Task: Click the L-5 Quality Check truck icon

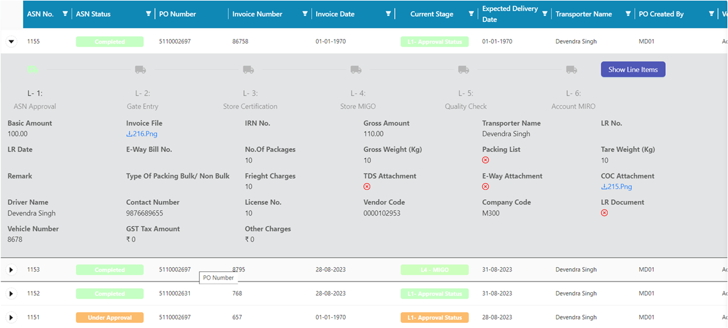Action: click(463, 70)
